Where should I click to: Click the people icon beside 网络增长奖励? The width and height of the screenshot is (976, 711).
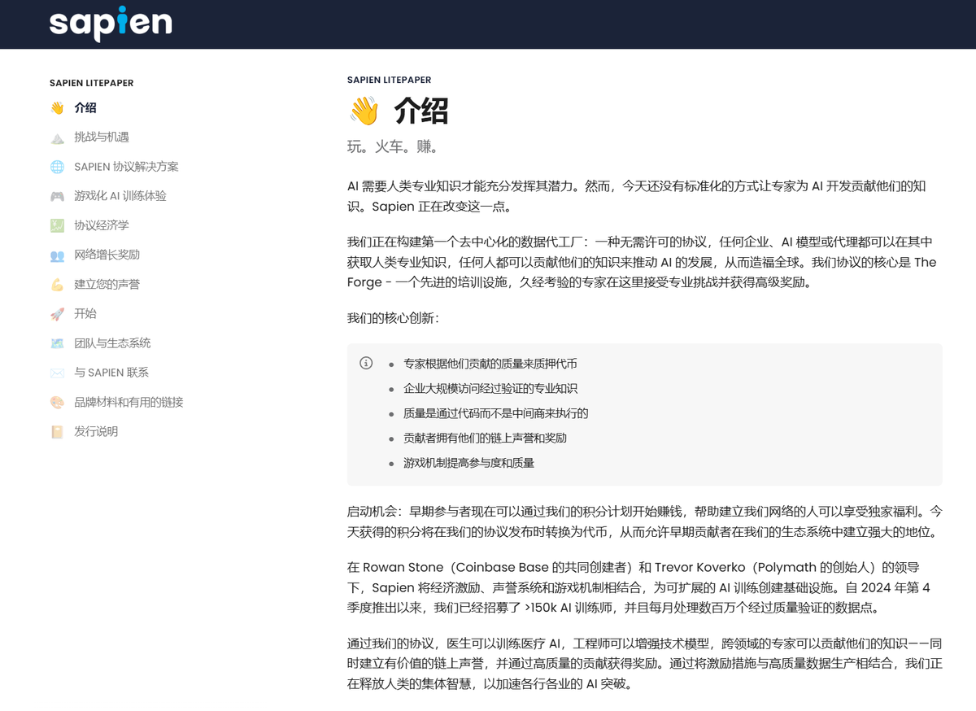pyautogui.click(x=57, y=255)
